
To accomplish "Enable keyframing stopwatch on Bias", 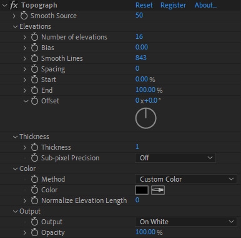I will click(x=34, y=48).
